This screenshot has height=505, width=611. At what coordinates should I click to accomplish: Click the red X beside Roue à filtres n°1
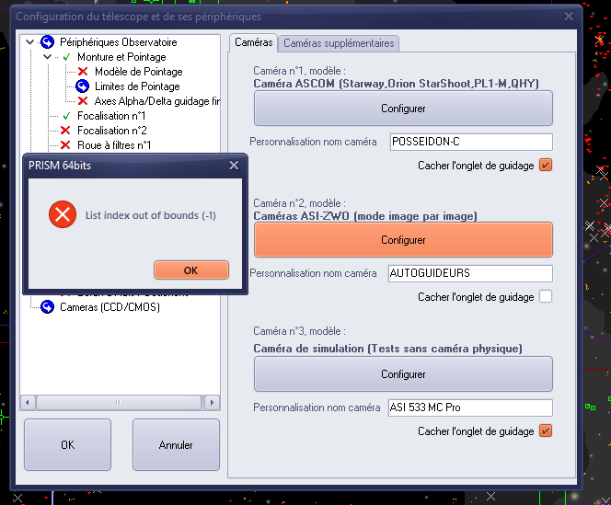click(65, 145)
